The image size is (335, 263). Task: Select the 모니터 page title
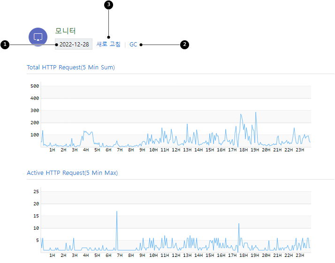(65, 31)
